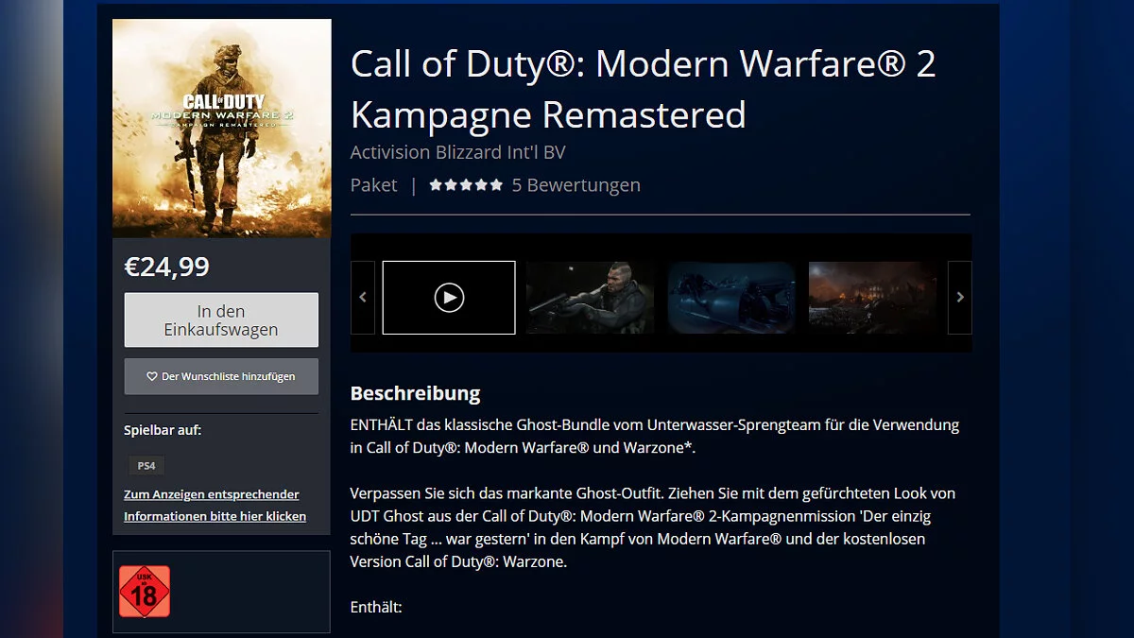Click the Beschreibung section heading
1134x638 pixels.
(x=416, y=393)
